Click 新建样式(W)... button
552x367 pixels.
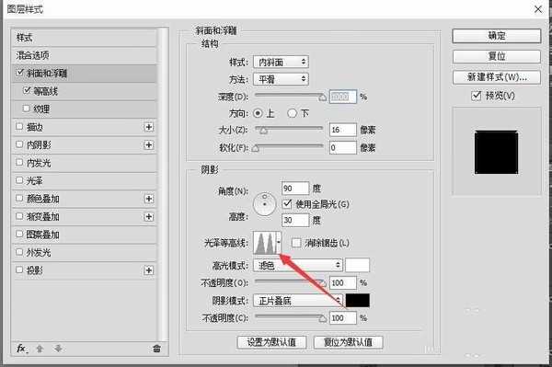click(497, 77)
